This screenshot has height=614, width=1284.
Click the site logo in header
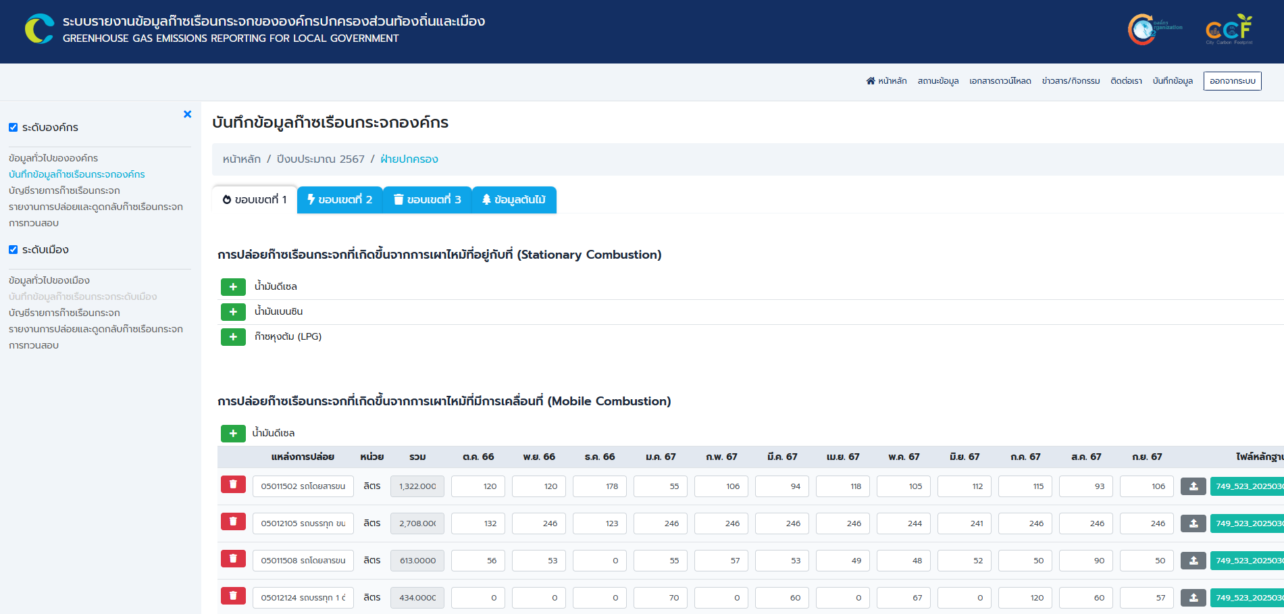(x=39, y=29)
